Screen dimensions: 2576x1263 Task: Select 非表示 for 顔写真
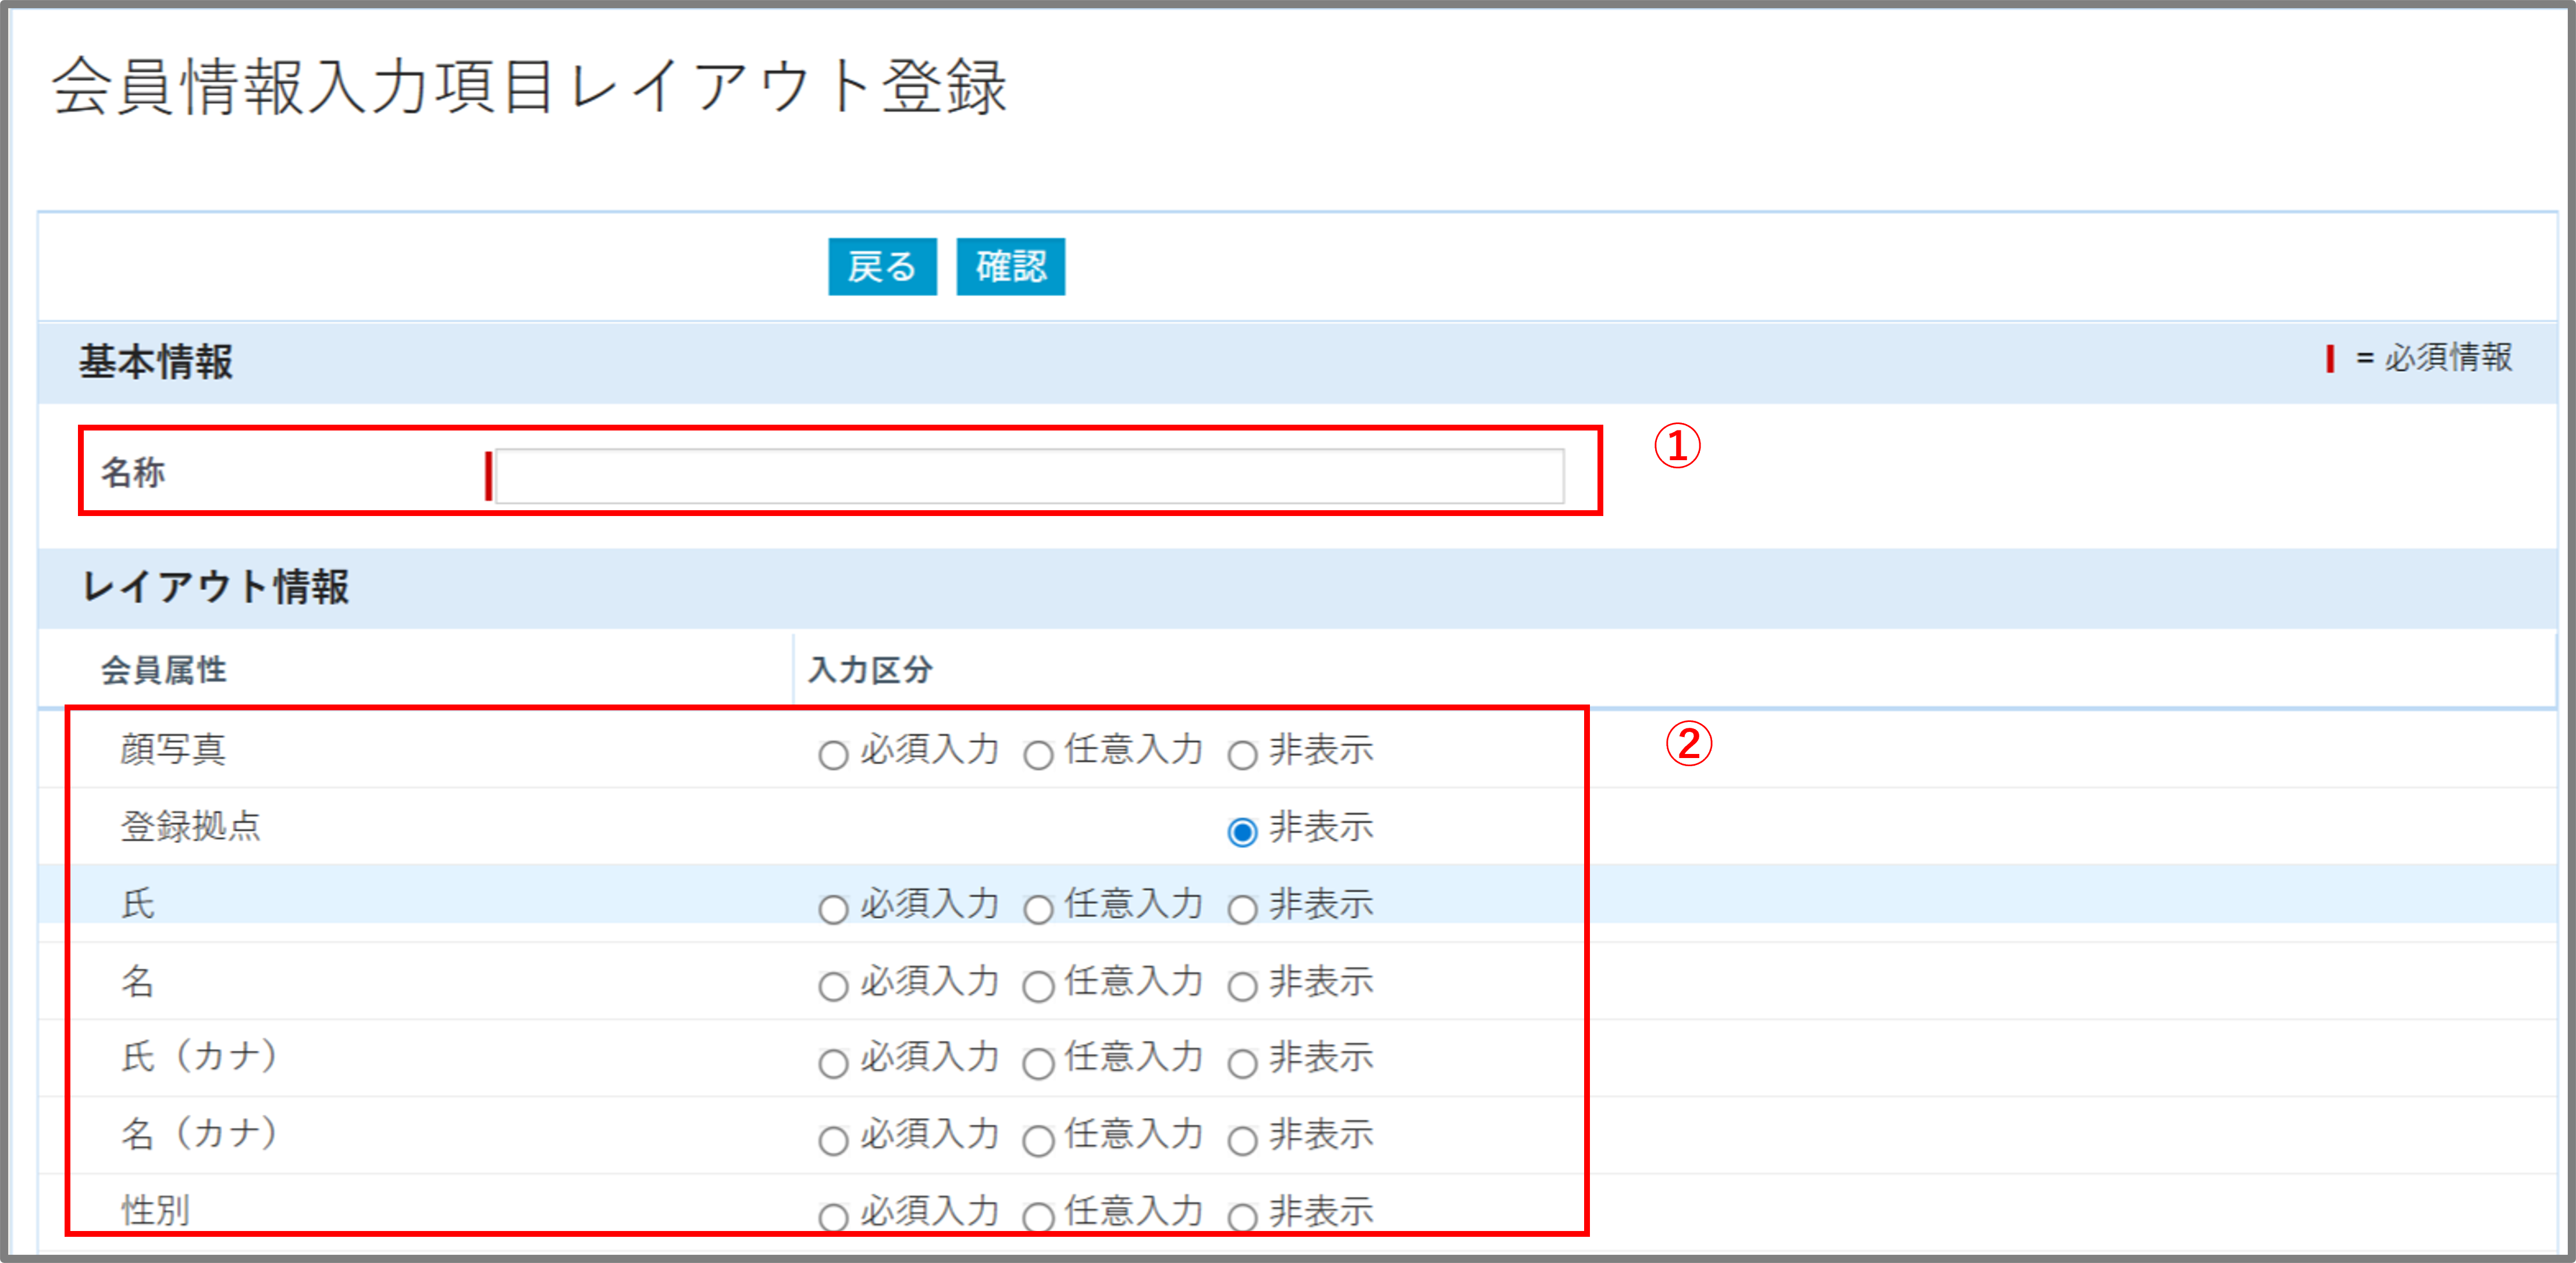coord(1242,755)
